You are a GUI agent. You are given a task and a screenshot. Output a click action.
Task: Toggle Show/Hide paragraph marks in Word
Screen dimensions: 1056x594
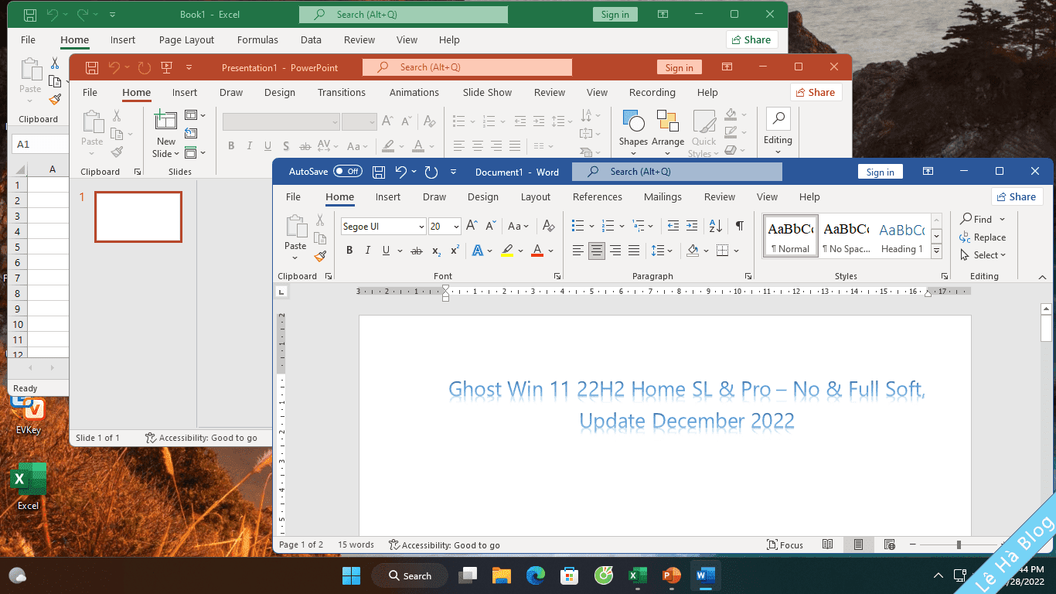click(x=740, y=226)
